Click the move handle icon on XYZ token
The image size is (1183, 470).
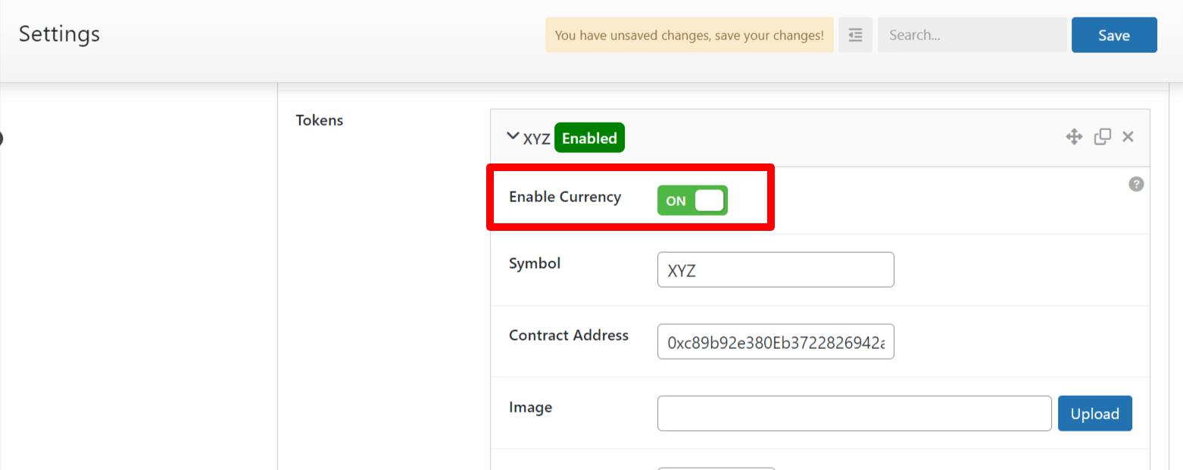(x=1075, y=137)
